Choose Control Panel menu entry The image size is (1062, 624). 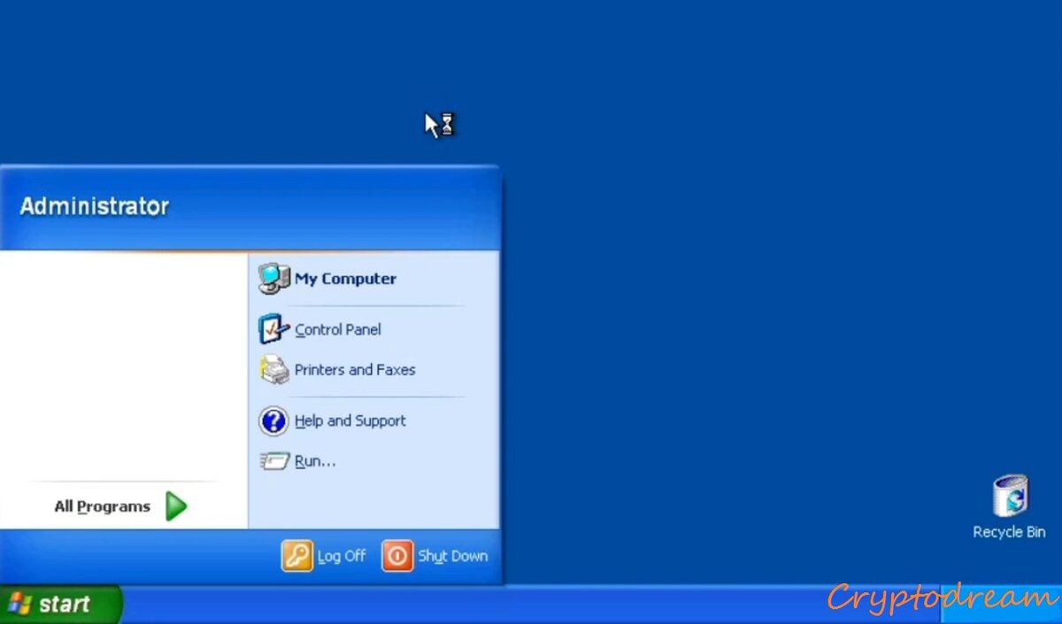pos(338,329)
